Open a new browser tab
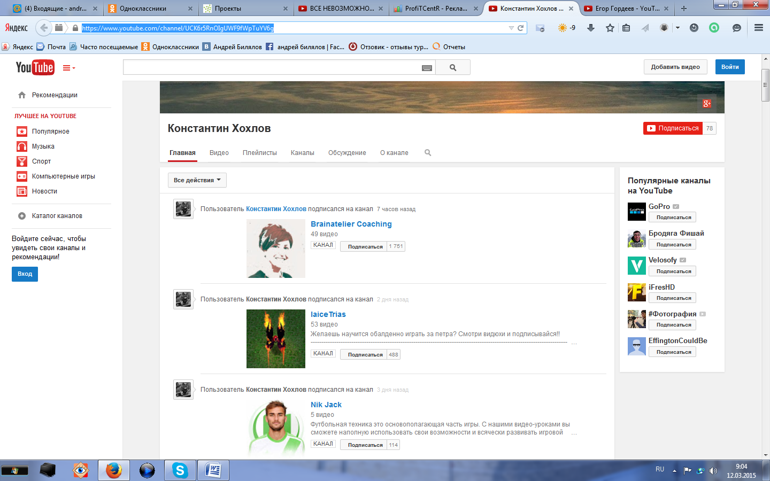770x481 pixels. point(684,9)
